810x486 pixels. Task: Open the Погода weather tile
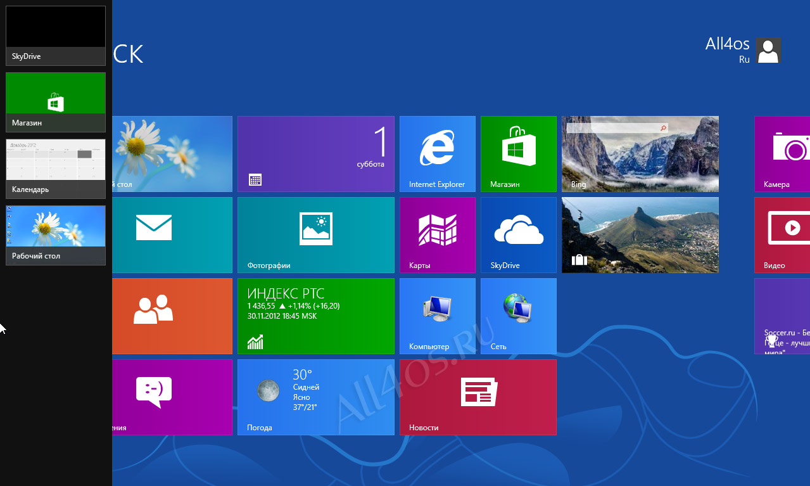click(x=316, y=397)
